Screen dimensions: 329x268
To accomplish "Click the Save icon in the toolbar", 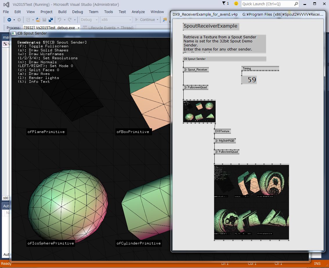I will (44, 20).
